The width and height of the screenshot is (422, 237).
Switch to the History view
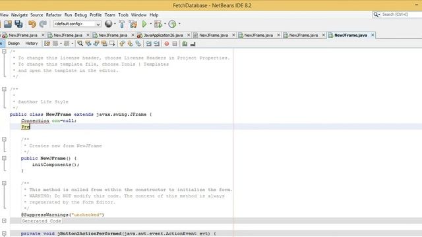coord(32,43)
